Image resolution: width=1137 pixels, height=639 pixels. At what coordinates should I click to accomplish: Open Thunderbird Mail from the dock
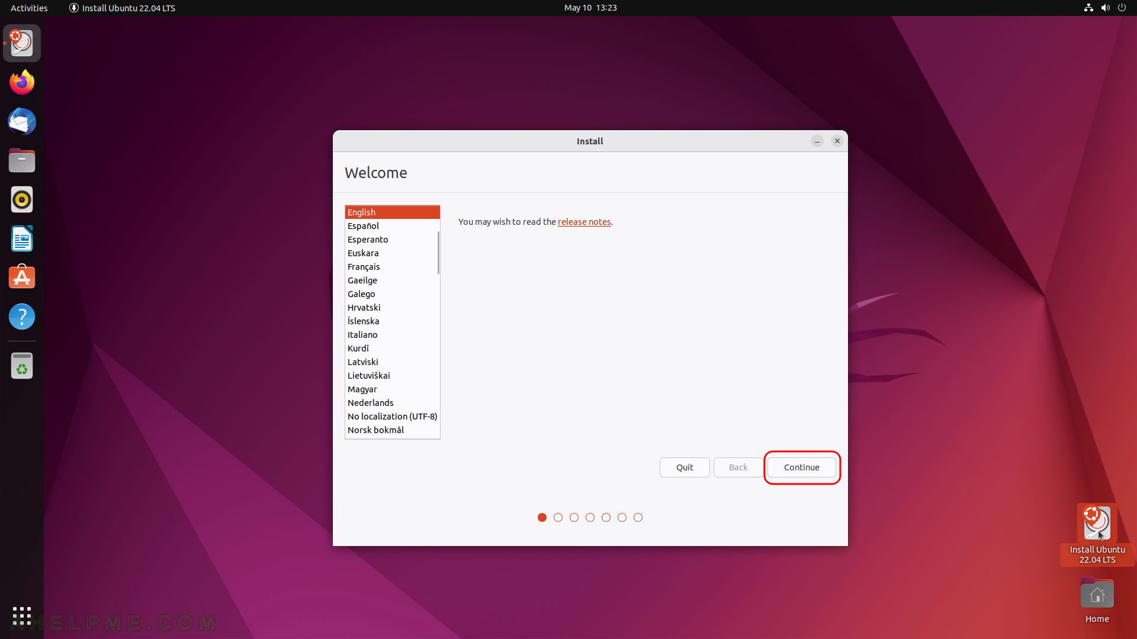tap(22, 121)
